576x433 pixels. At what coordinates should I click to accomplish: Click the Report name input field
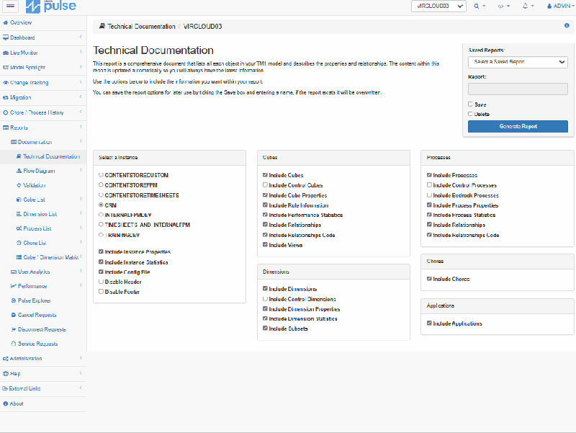click(518, 89)
